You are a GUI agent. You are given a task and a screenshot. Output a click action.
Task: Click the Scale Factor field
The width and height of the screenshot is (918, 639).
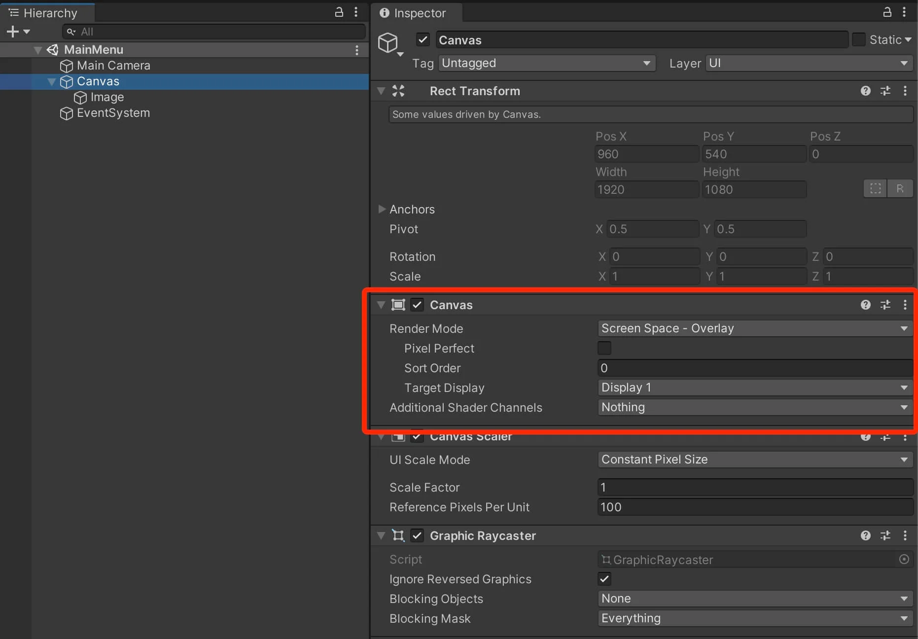click(x=755, y=487)
